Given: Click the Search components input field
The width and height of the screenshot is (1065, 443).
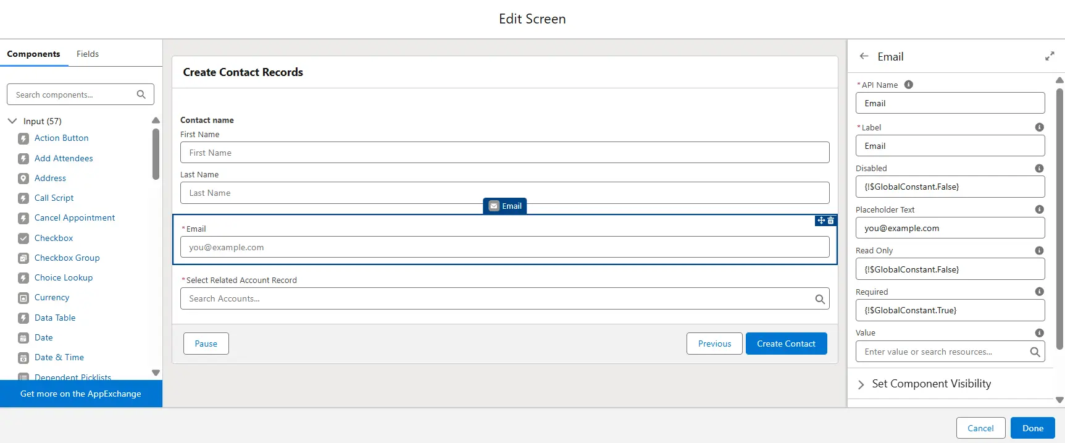Looking at the screenshot, I should click(x=73, y=95).
